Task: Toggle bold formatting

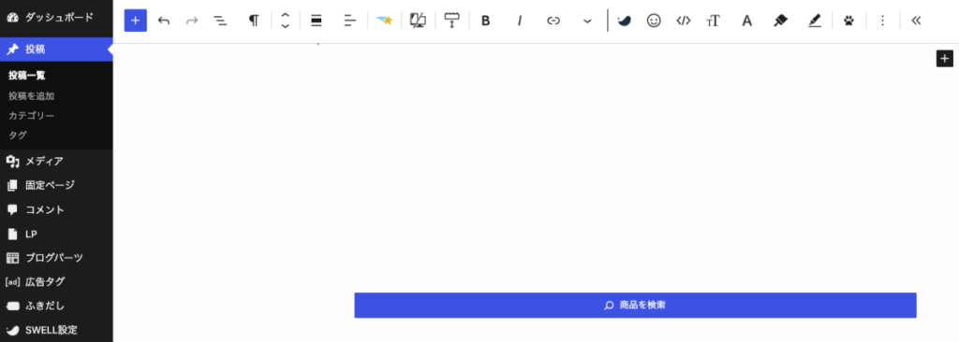Action: pos(486,21)
